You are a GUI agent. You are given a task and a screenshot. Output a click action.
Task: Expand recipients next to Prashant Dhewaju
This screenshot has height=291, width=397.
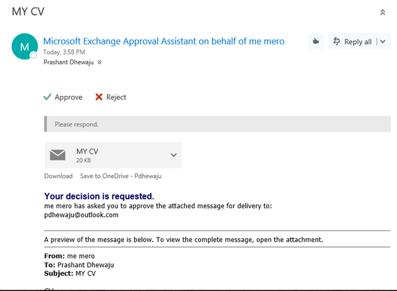[x=100, y=62]
